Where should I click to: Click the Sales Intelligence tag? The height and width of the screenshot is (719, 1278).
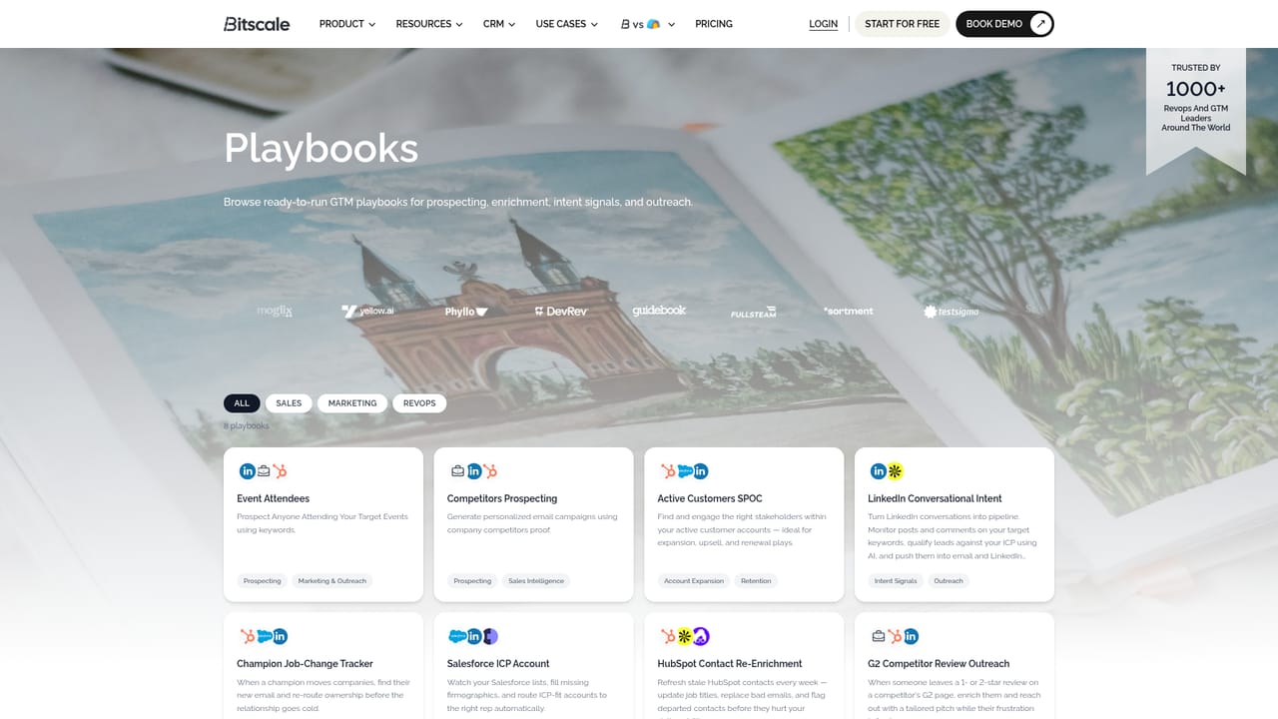tap(536, 580)
